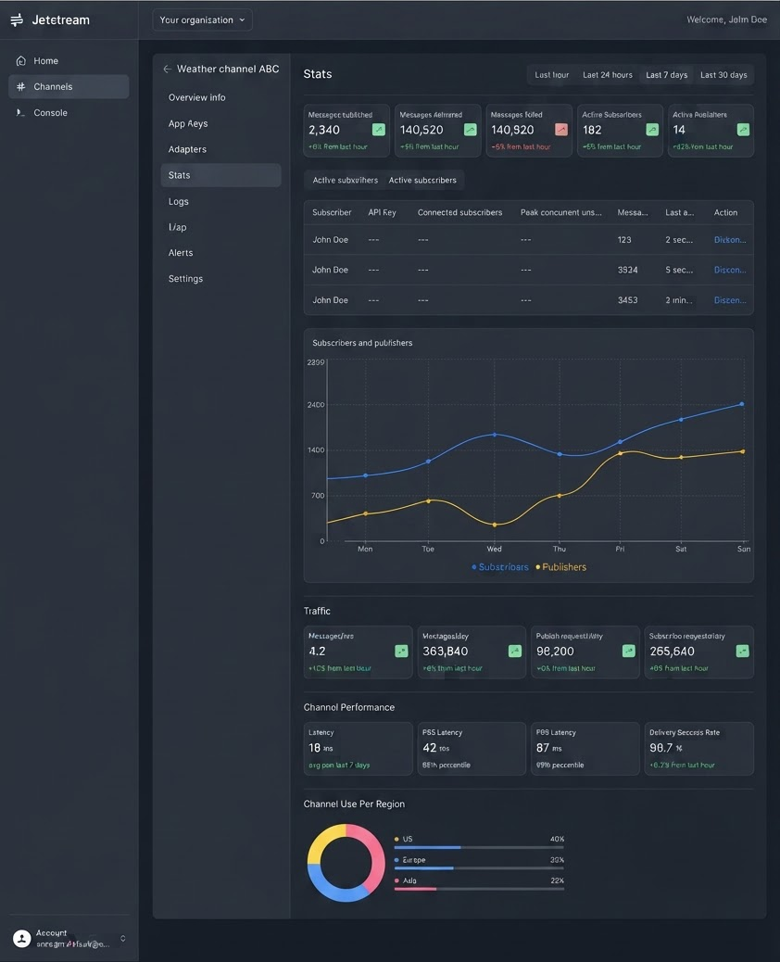Click Welcome, John Doe text
780x962 pixels.
[726, 19]
